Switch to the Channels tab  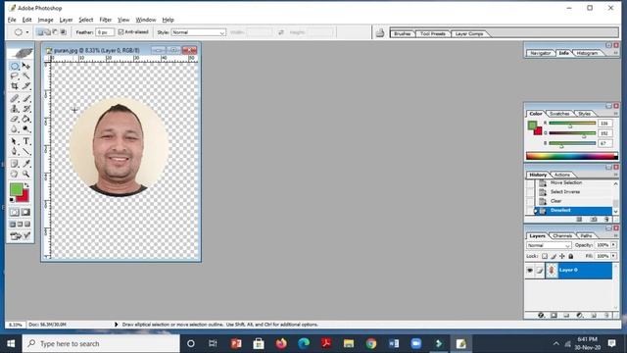click(x=562, y=236)
